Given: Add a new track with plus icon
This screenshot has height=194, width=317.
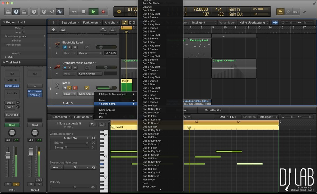Looking at the screenshot, I should pos(54,30).
